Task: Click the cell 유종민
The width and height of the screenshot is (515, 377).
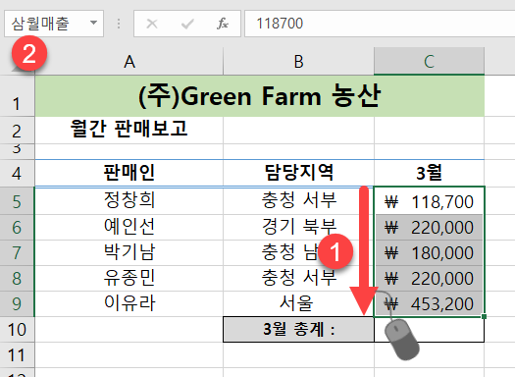Action: (x=129, y=279)
